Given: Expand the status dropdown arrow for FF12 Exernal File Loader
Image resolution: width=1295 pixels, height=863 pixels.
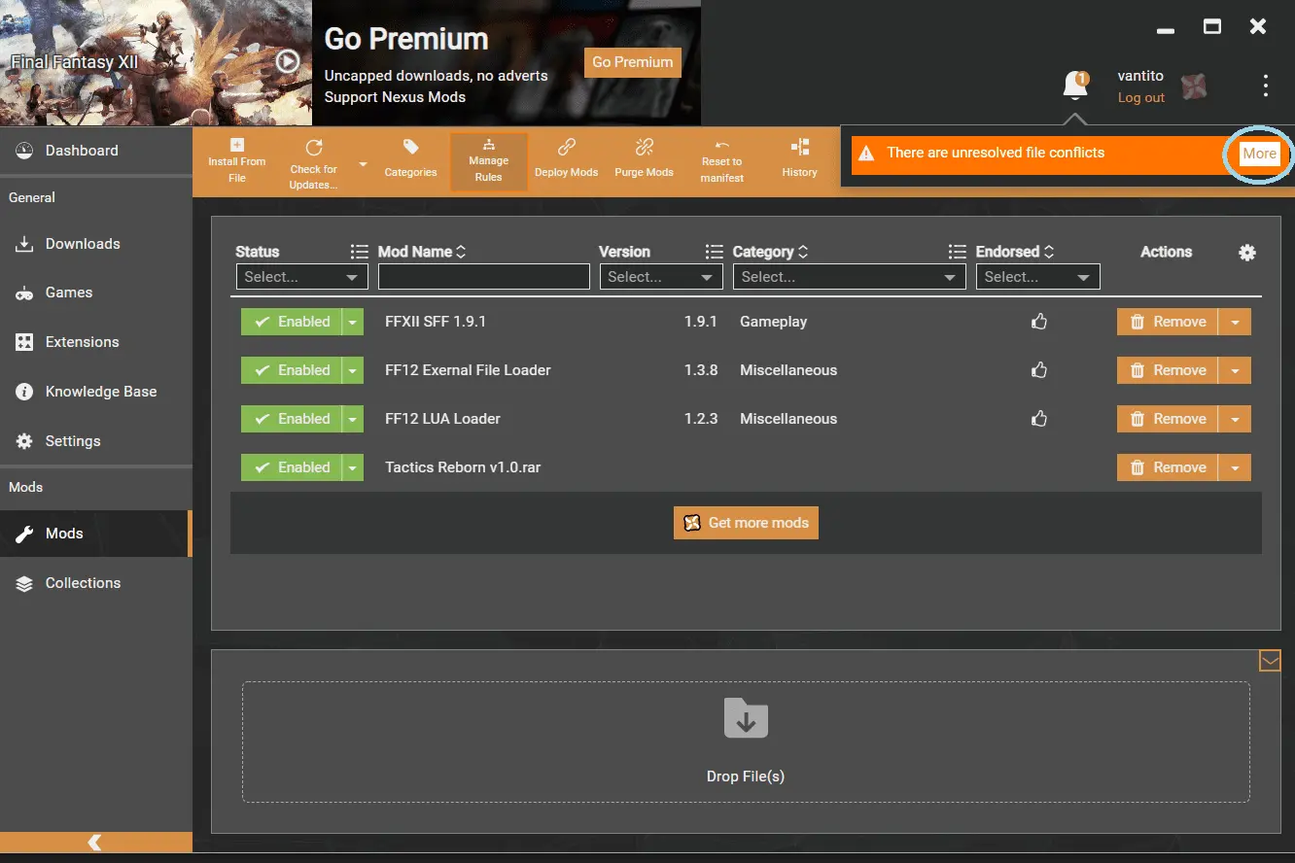Looking at the screenshot, I should click(353, 370).
